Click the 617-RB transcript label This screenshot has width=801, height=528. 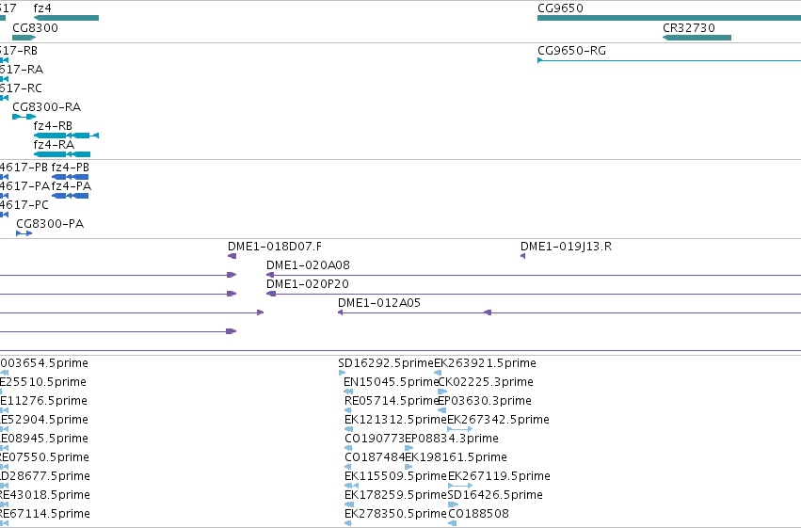pyautogui.click(x=19, y=51)
